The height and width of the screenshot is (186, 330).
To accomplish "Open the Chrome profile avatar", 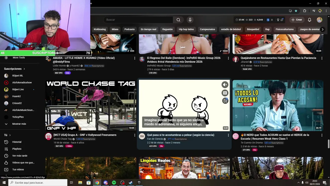I will click(320, 11).
